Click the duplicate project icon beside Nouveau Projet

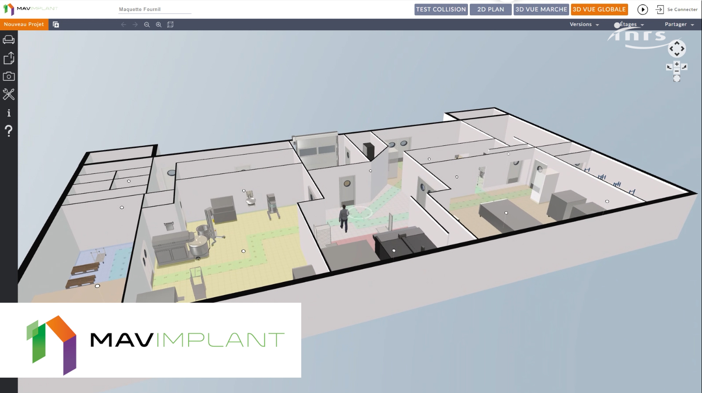point(56,25)
